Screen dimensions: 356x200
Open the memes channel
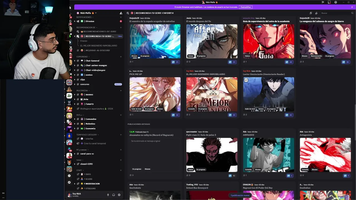(x=99, y=94)
